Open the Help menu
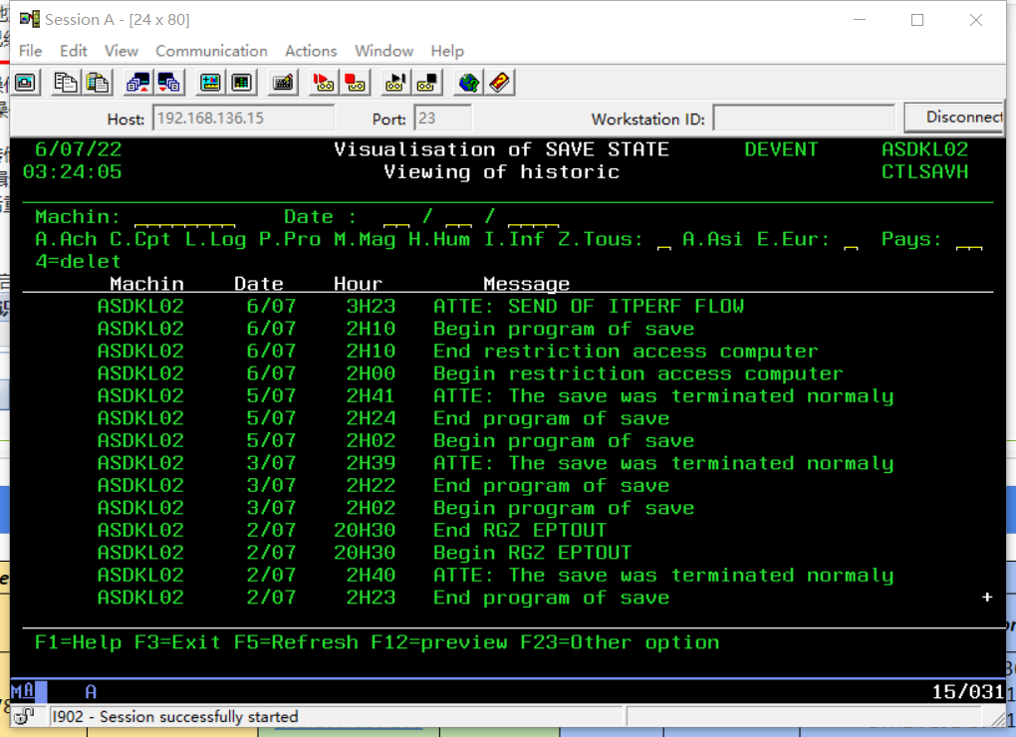This screenshot has width=1016, height=737. [447, 51]
